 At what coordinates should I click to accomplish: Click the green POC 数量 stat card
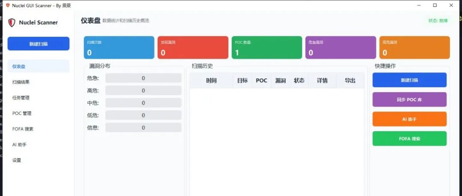click(267, 48)
